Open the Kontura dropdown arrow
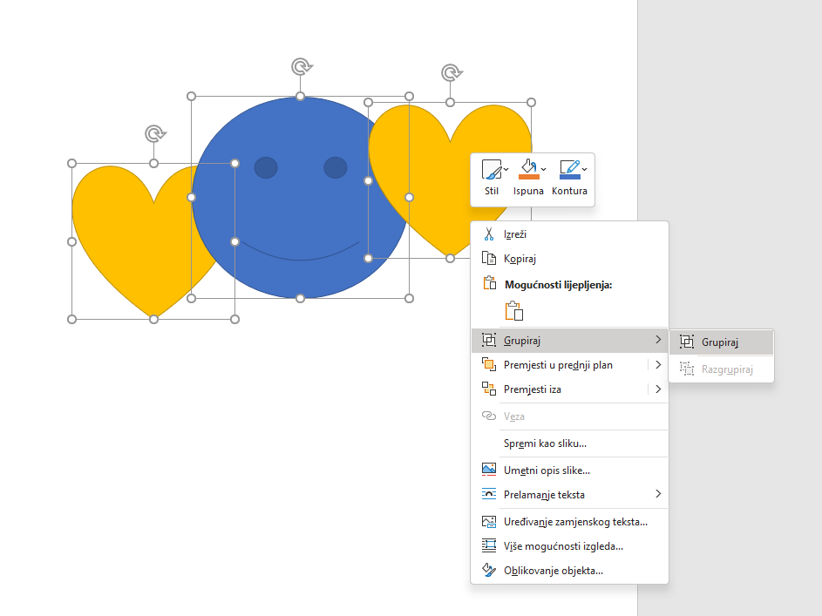This screenshot has height=616, width=822. click(585, 168)
